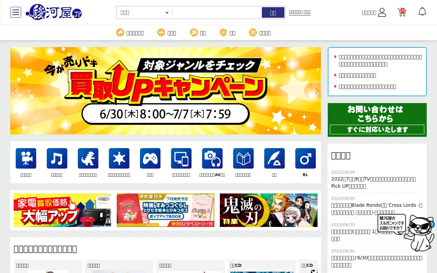437x273 pixels.
Task: Click the notification bell icon
Action: 422,12
